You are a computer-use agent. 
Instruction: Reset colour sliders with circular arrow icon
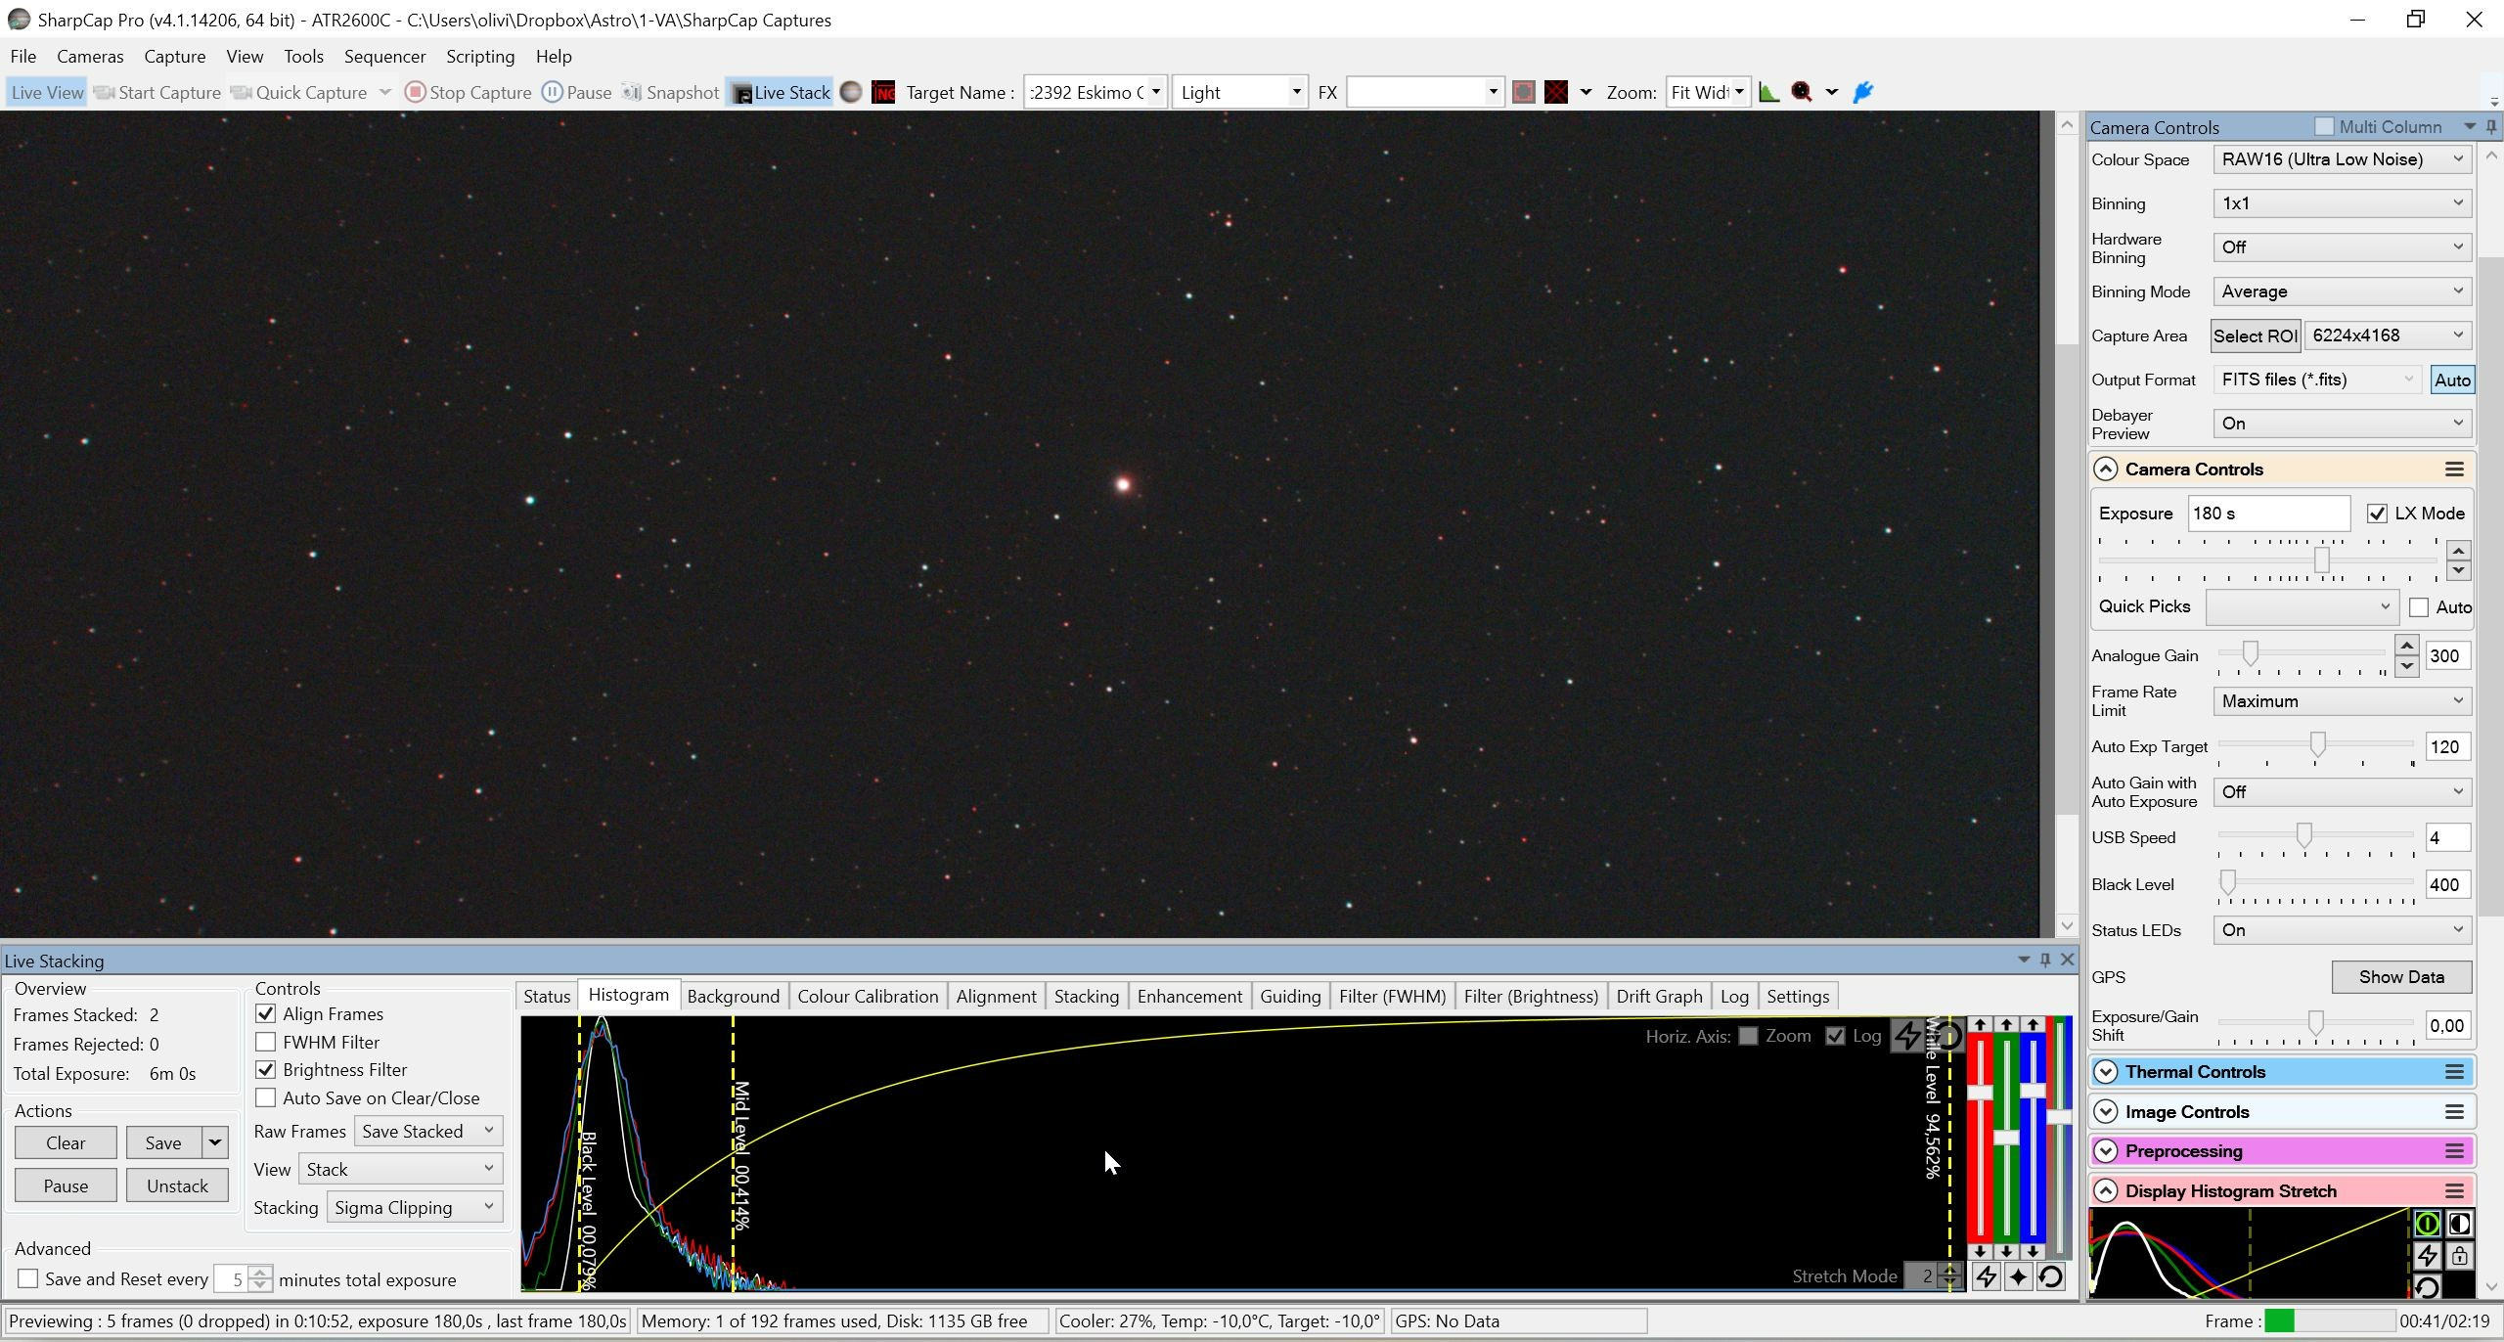[x=2051, y=1276]
